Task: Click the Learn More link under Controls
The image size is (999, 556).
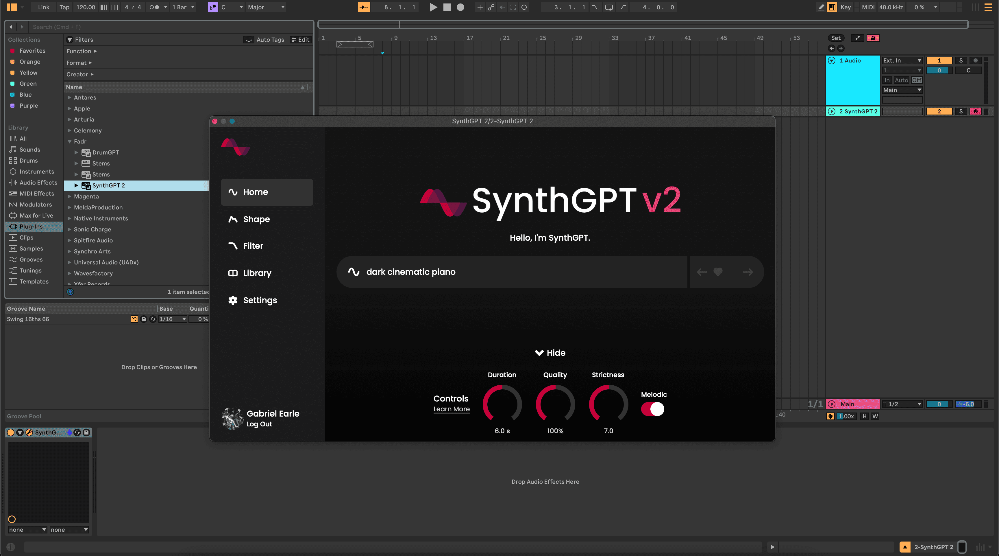Action: point(452,409)
